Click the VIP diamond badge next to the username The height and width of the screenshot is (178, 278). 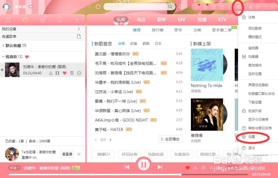(x=31, y=7)
